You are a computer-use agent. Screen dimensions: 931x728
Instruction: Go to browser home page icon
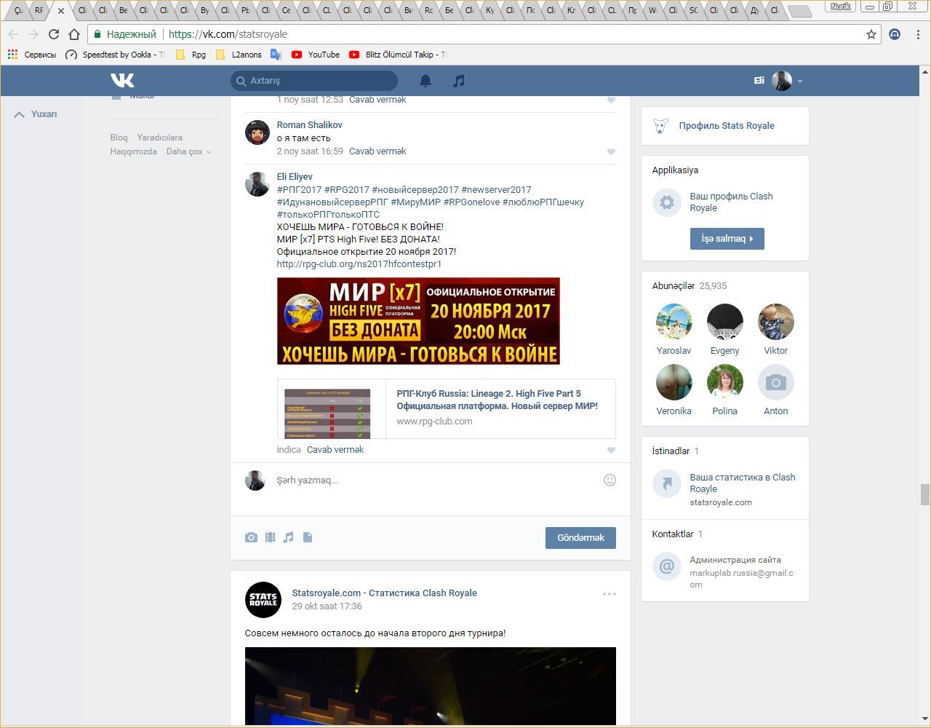[73, 34]
